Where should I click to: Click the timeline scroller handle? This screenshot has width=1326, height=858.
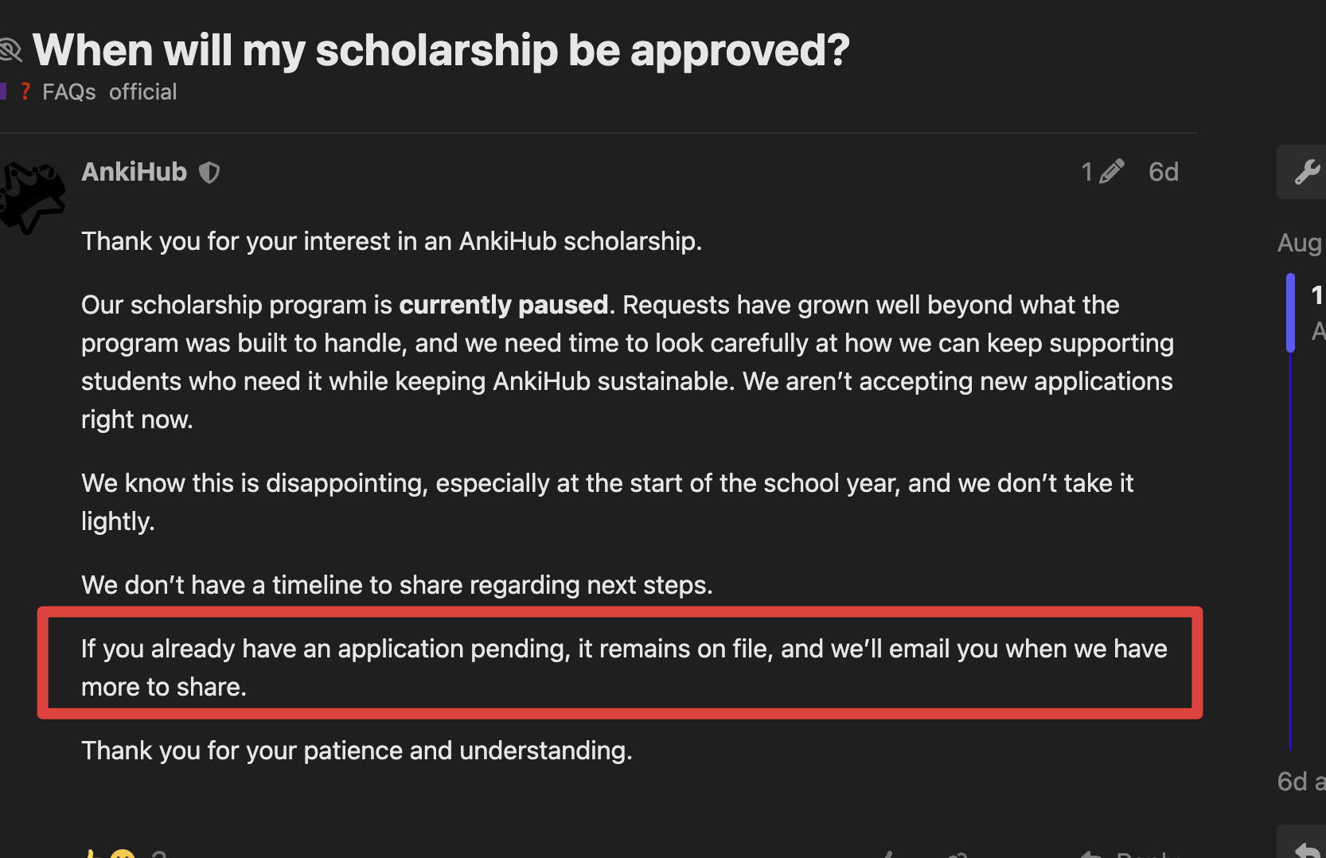pyautogui.click(x=1290, y=313)
